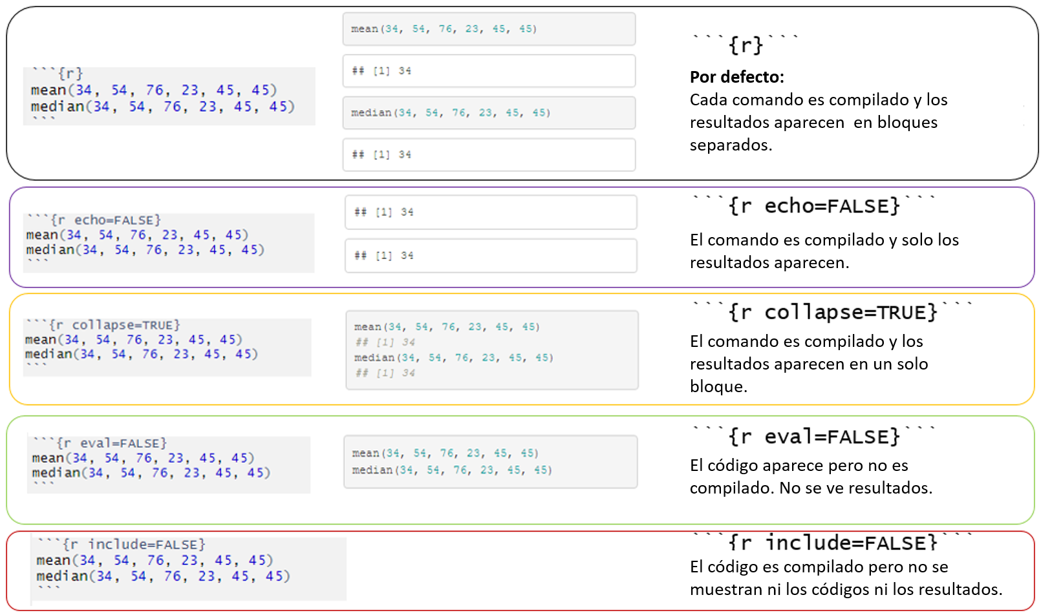Image resolution: width=1041 pixels, height=615 pixels.
Task: Select the 'Por defecto:' bold label
Action: point(737,77)
